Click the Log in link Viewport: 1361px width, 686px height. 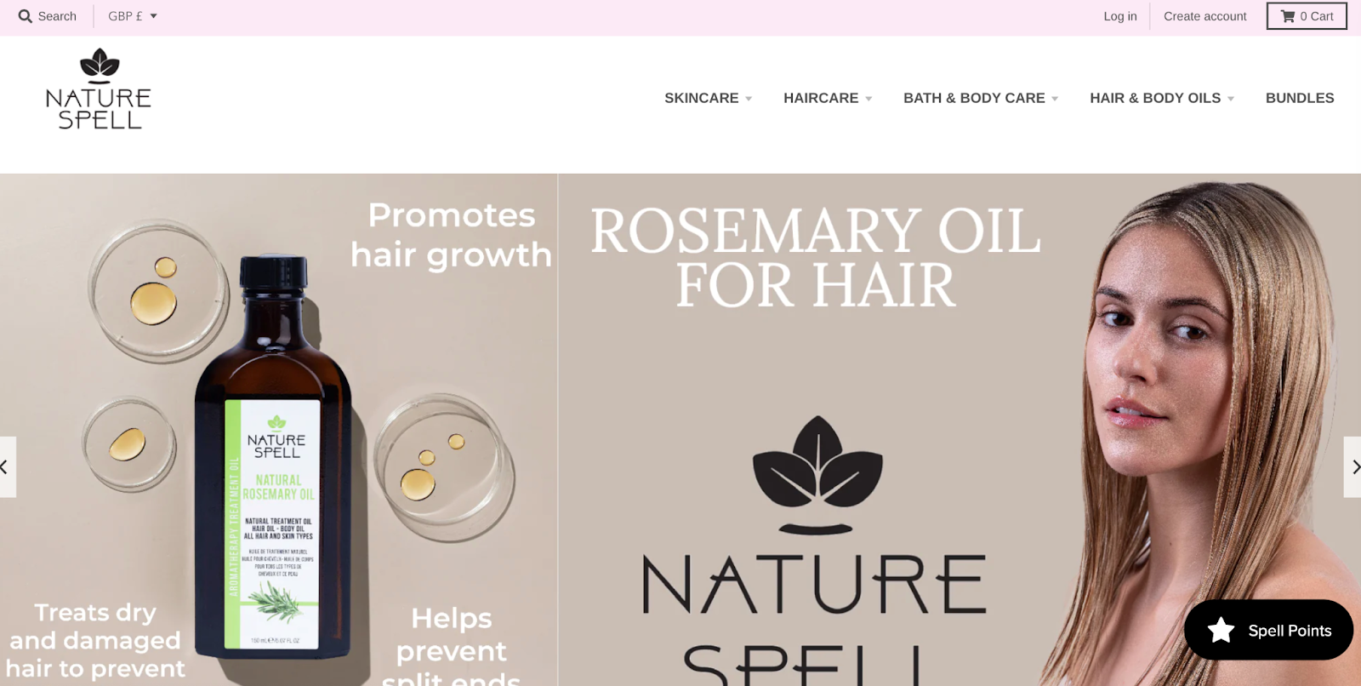[1120, 16]
